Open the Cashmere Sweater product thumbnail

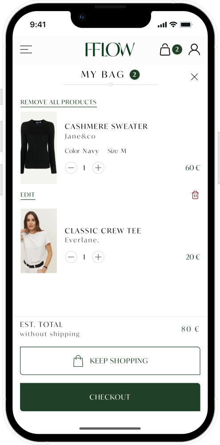tap(39, 148)
